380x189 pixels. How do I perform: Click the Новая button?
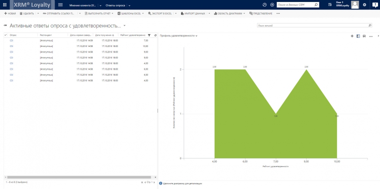tap(10, 14)
